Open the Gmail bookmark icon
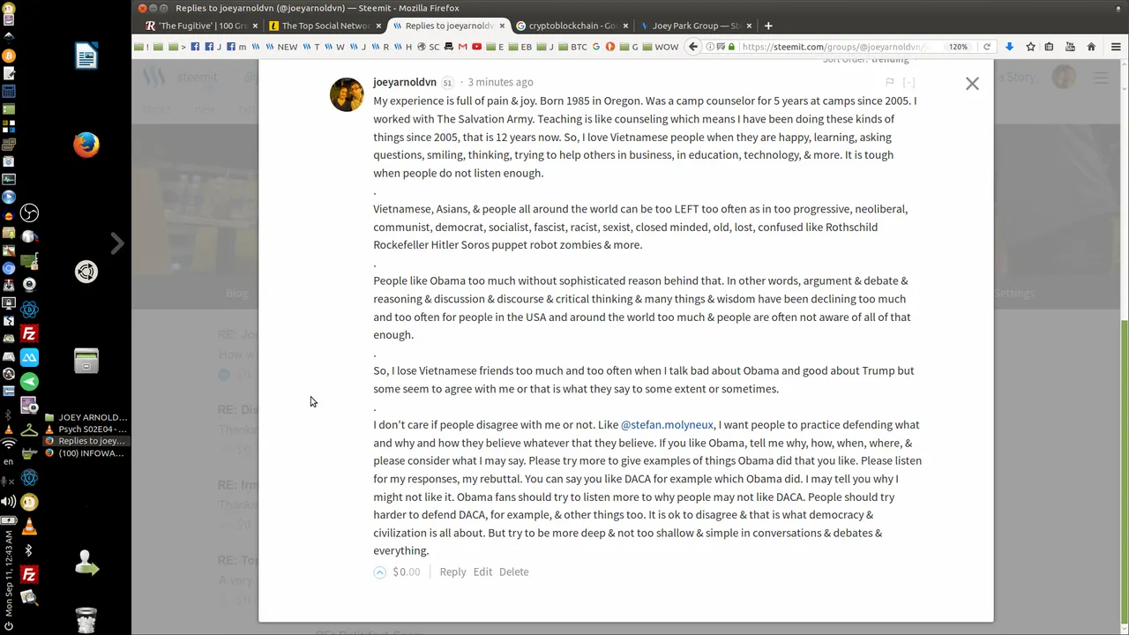This screenshot has height=635, width=1129. pyautogui.click(x=462, y=47)
